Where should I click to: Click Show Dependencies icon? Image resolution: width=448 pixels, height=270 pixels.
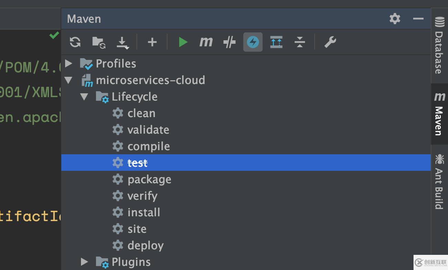click(x=276, y=42)
